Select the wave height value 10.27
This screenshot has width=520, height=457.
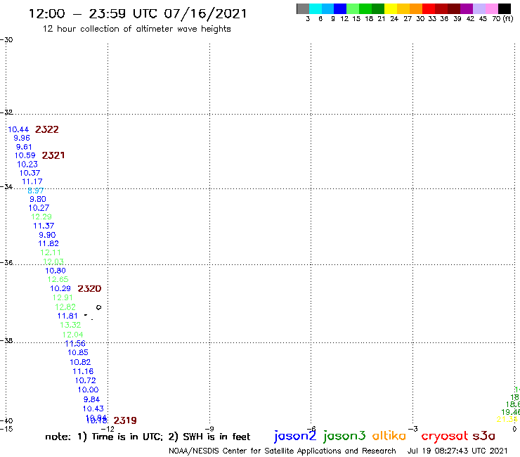[39, 208]
